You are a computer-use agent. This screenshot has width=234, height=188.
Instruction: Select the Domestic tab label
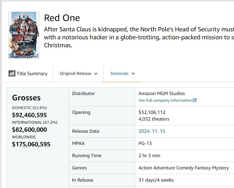point(120,74)
